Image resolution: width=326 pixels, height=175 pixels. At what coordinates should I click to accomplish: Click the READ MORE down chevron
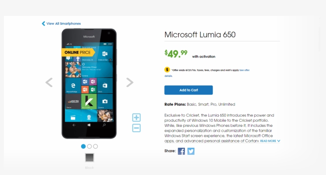pyautogui.click(x=279, y=141)
